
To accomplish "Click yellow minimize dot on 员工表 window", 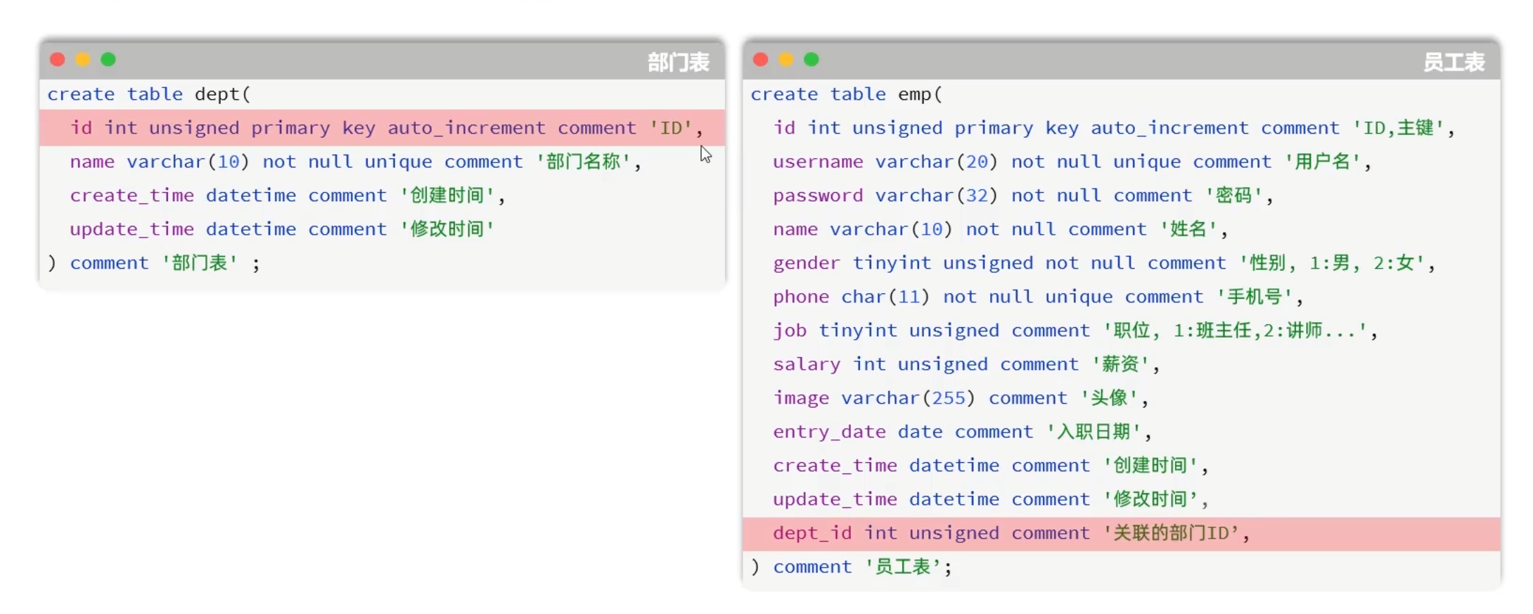I will 786,60.
